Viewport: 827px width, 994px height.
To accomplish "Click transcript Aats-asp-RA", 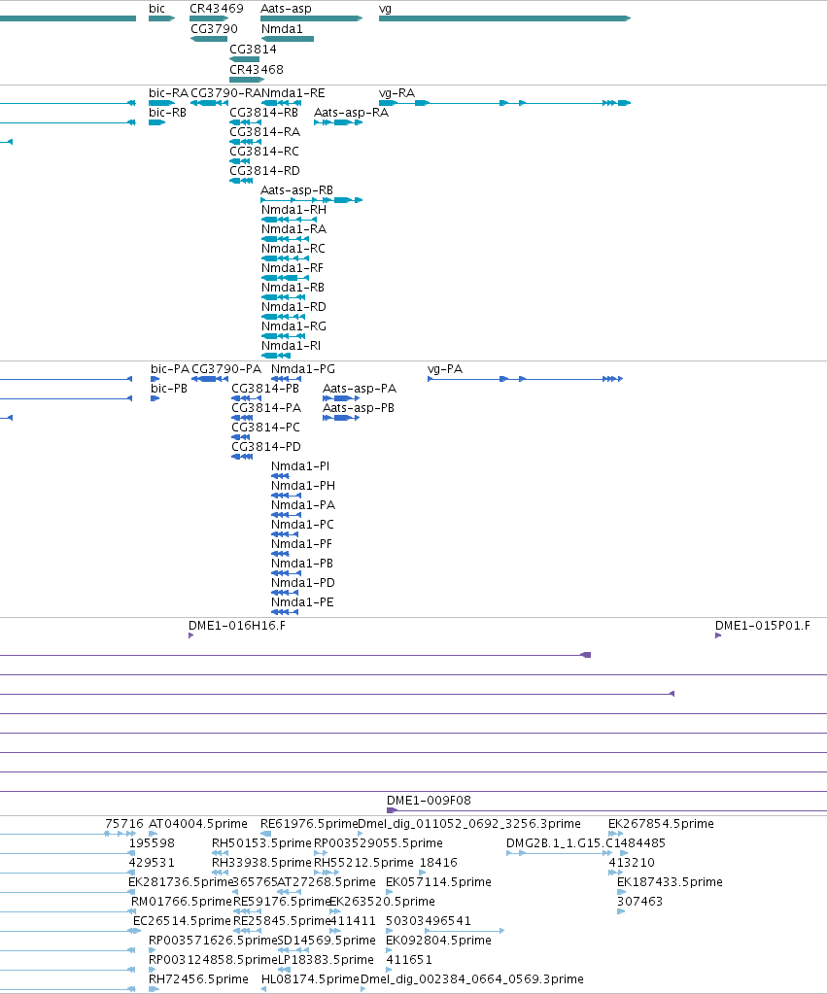I will click(x=338, y=122).
